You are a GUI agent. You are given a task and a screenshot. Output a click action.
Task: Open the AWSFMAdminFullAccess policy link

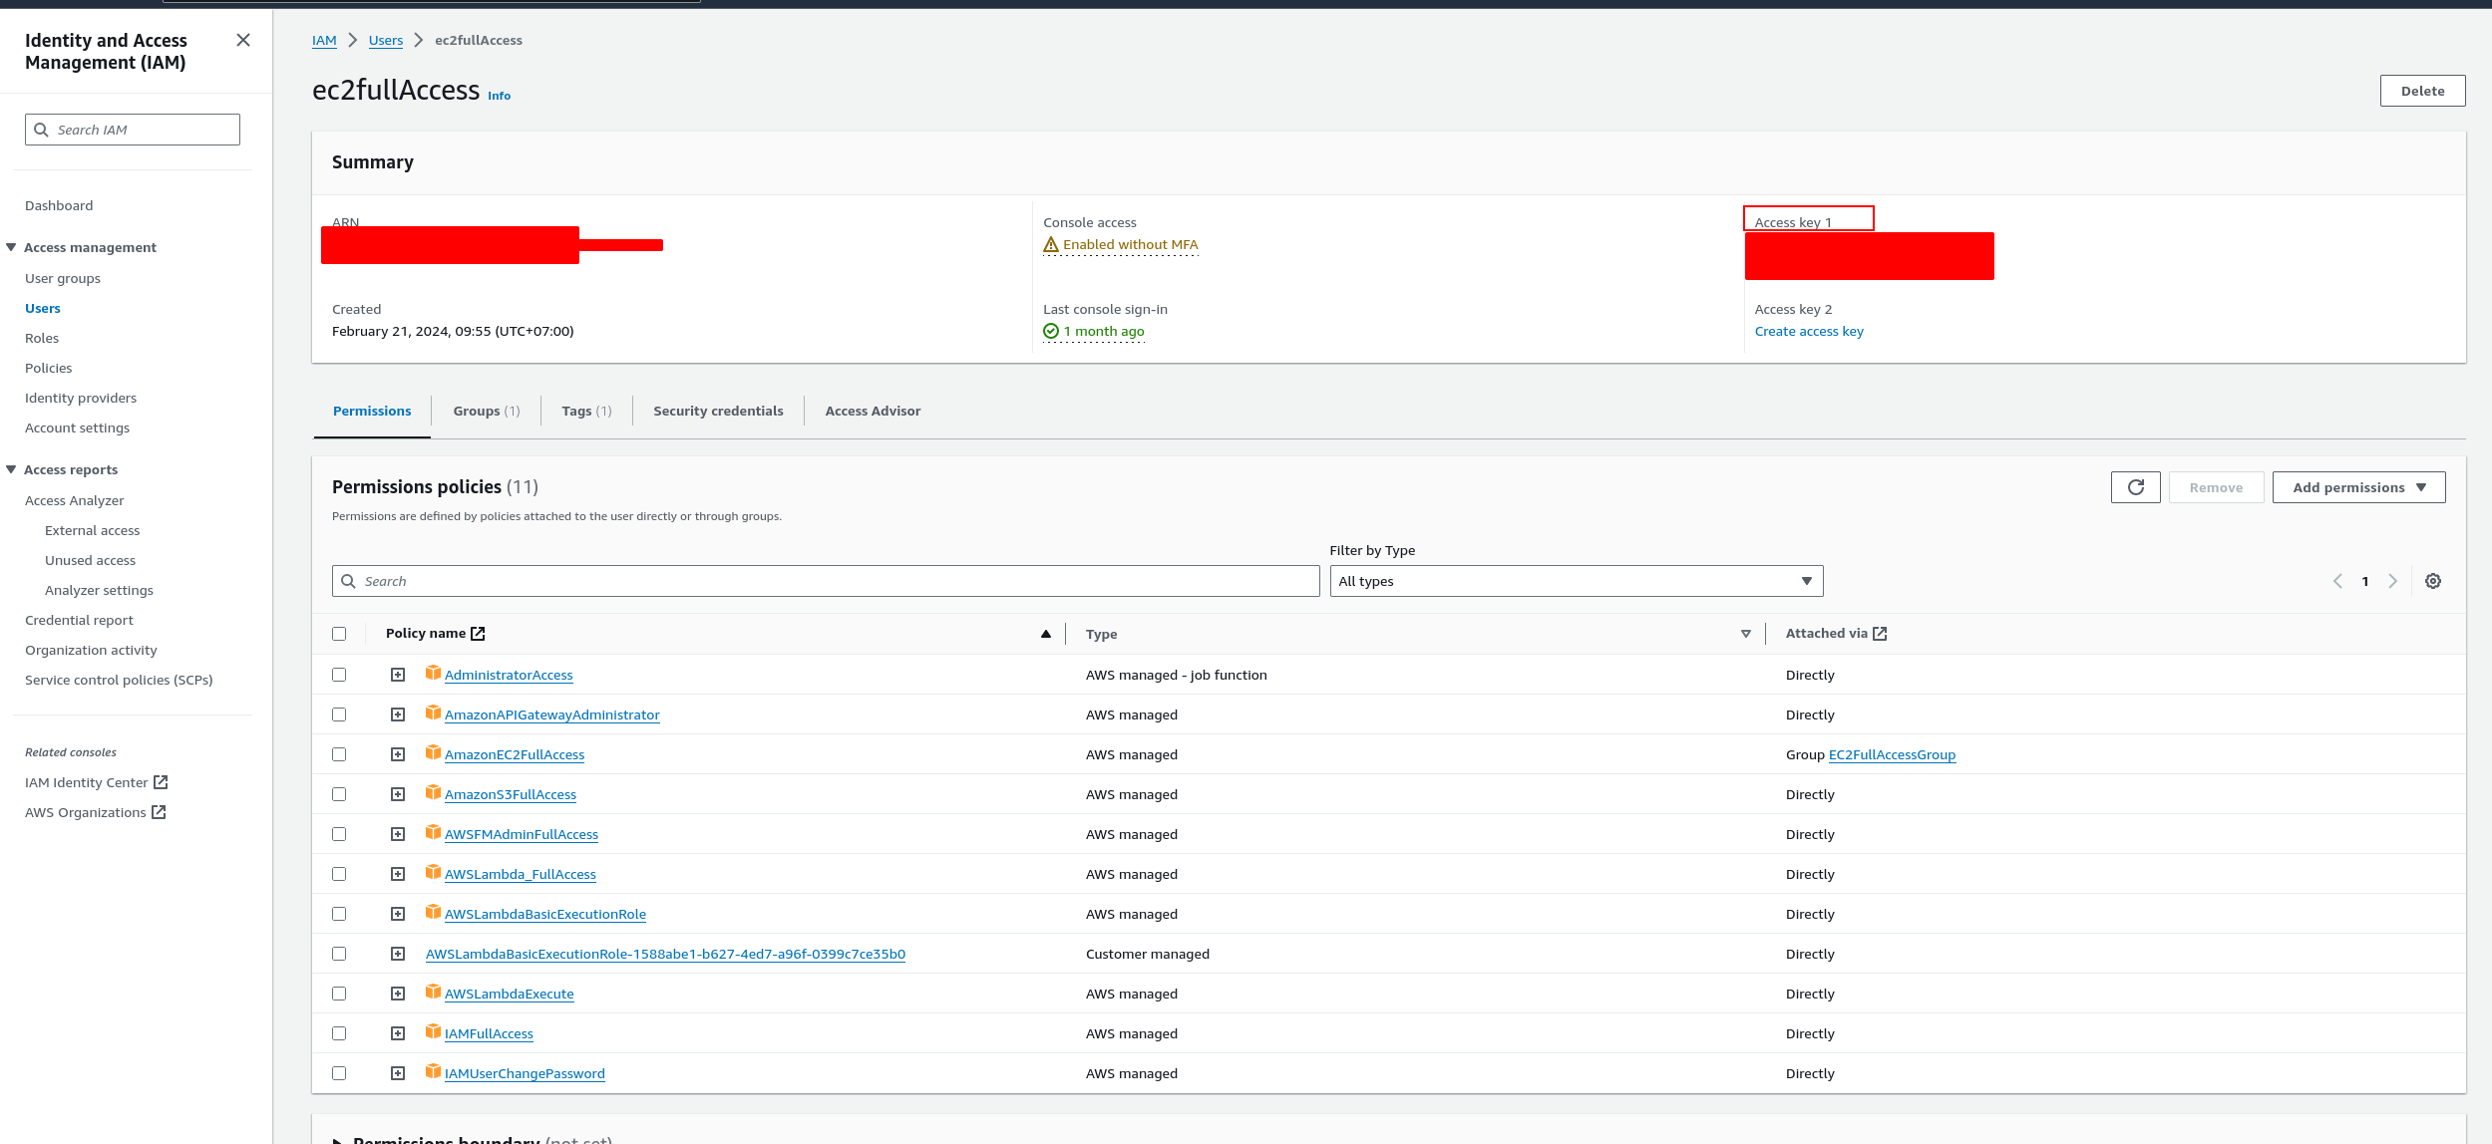522,834
